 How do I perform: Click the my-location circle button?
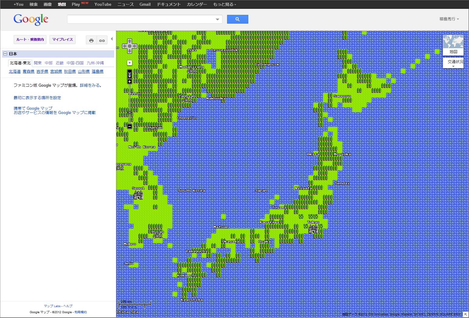(x=130, y=63)
